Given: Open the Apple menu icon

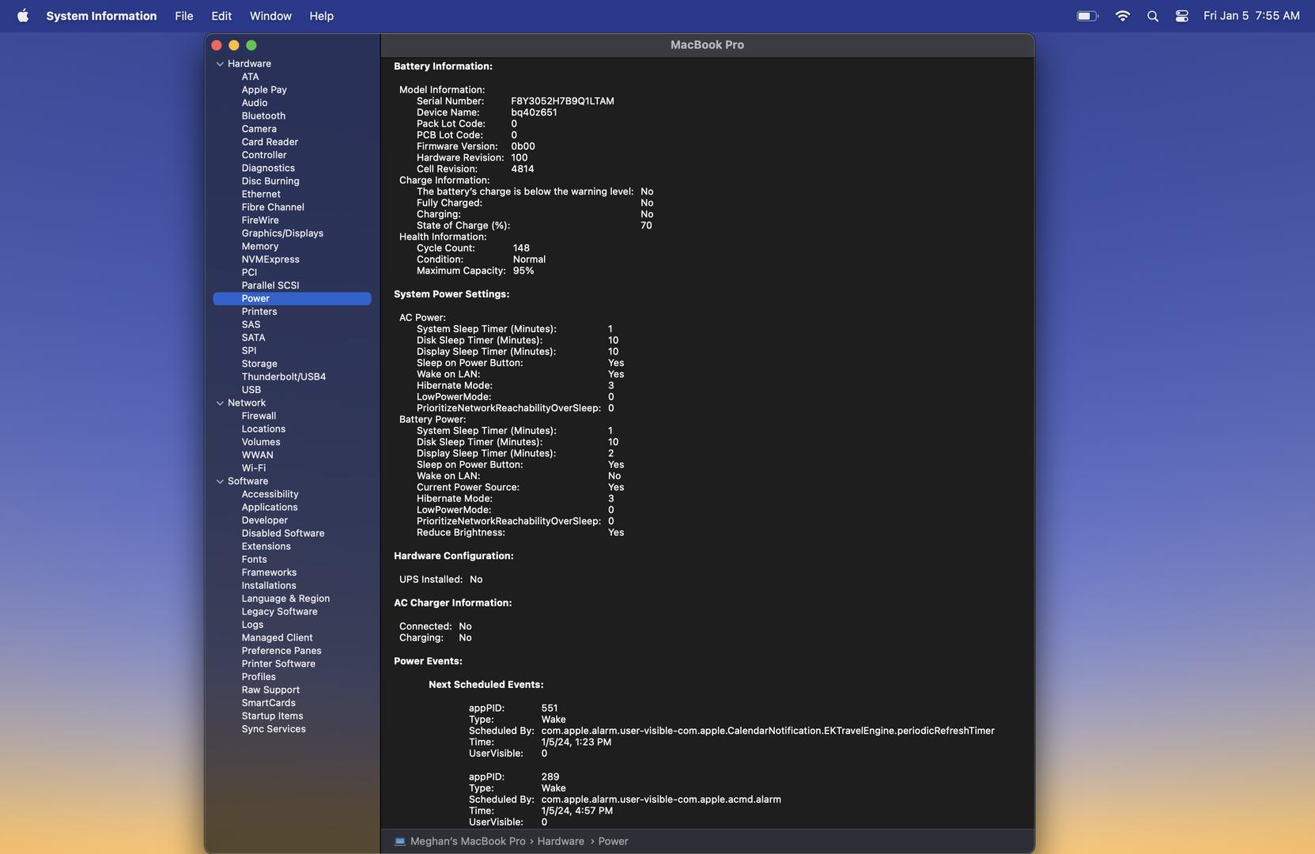Looking at the screenshot, I should point(23,16).
